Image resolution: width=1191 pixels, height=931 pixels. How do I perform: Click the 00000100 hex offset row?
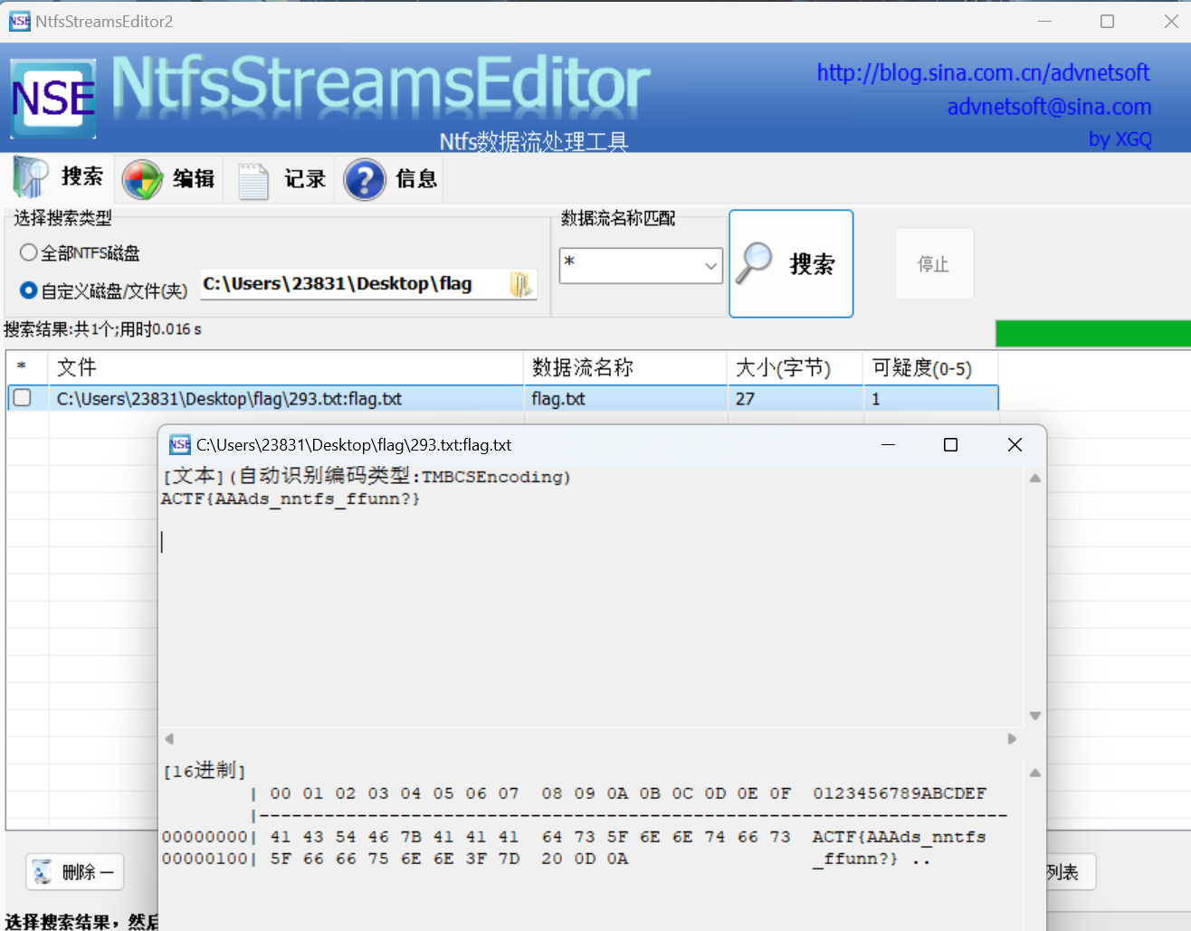click(x=546, y=859)
